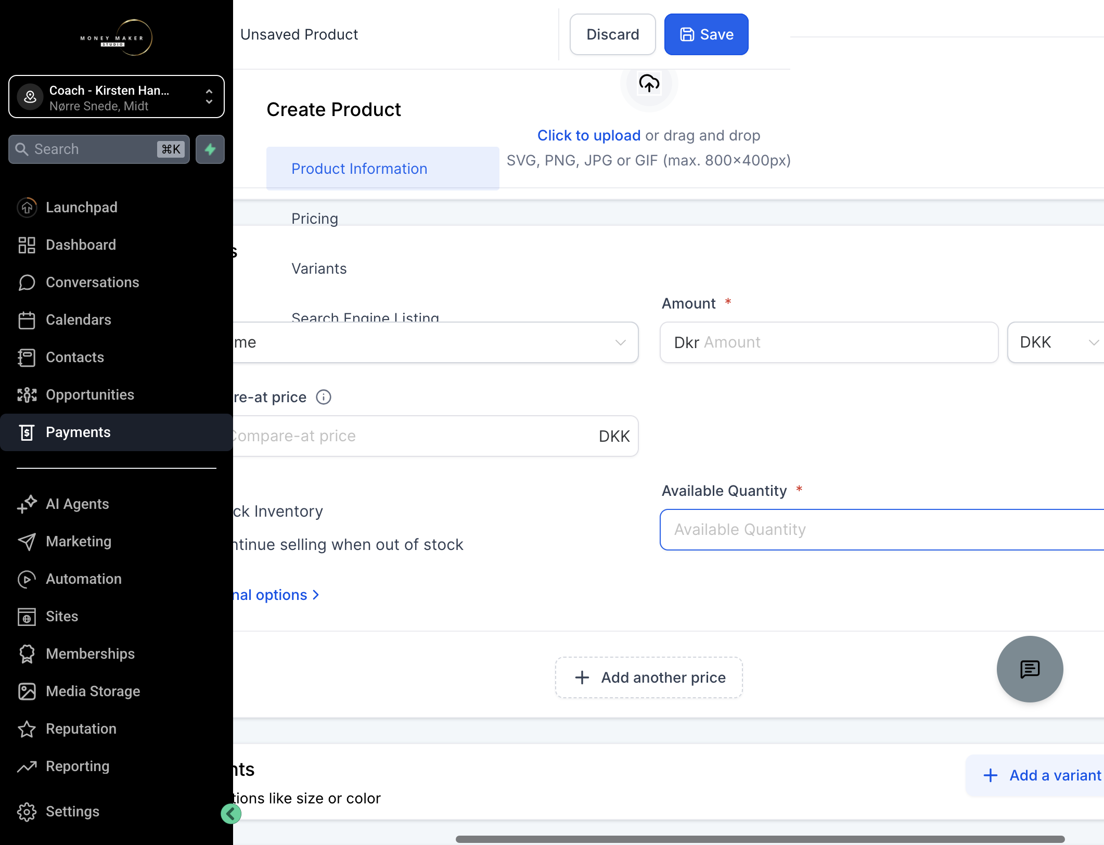
Task: Open the Dashboard sidebar item
Action: click(117, 245)
